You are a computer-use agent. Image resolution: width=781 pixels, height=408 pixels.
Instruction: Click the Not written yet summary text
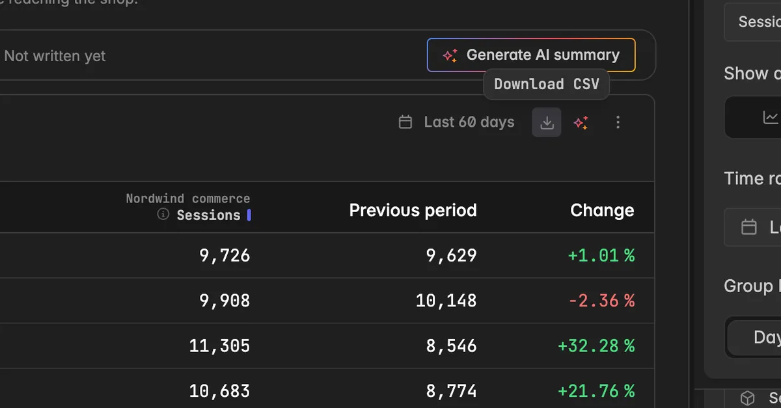(x=55, y=56)
